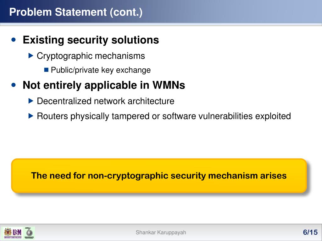
Task: Click the Existing security solutions heading
Action: (x=91, y=40)
